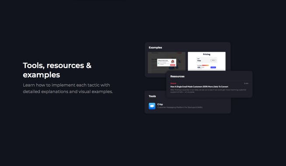Click the Examples card heading
This screenshot has height=166, width=286.
pyautogui.click(x=155, y=48)
